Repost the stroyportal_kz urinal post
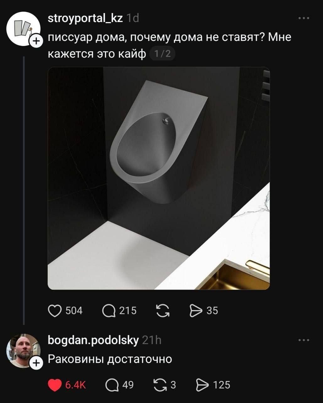Viewport: 323px width, 403px height. tap(163, 311)
